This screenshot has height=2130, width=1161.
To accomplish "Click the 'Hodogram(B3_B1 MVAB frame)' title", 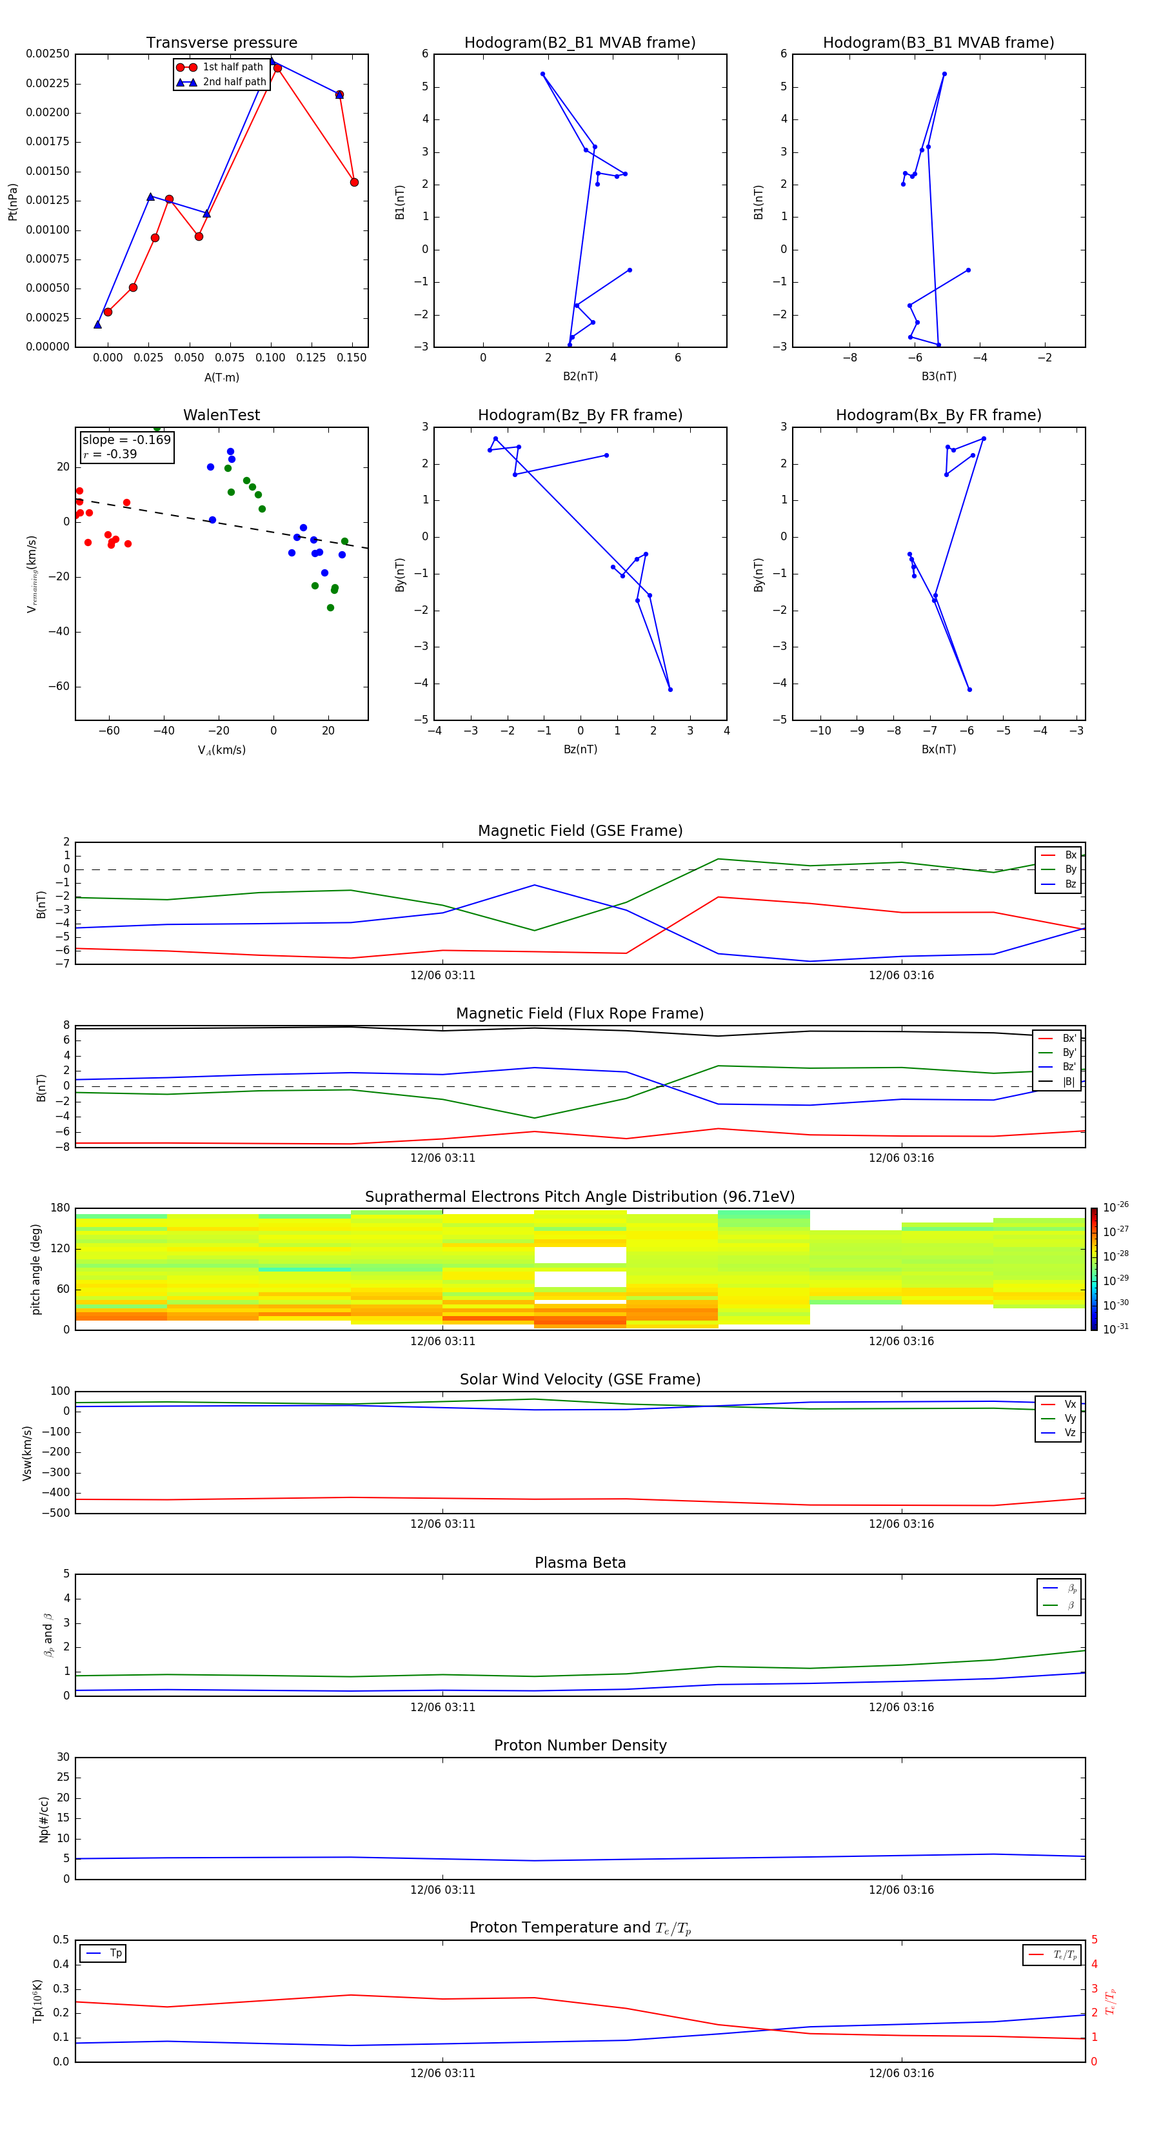I will (938, 43).
